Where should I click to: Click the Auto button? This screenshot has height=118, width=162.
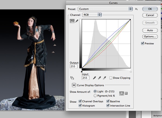150,30
